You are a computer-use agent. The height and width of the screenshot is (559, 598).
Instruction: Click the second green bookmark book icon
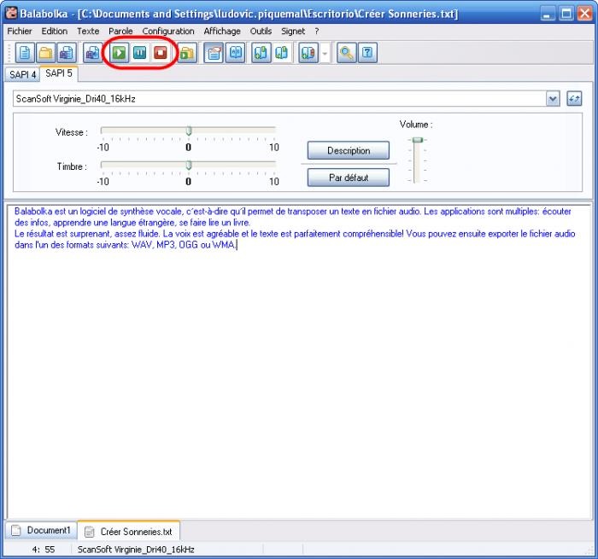282,53
